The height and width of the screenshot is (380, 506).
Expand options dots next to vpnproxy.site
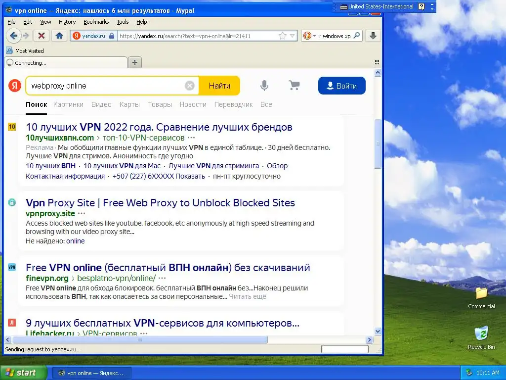click(82, 213)
